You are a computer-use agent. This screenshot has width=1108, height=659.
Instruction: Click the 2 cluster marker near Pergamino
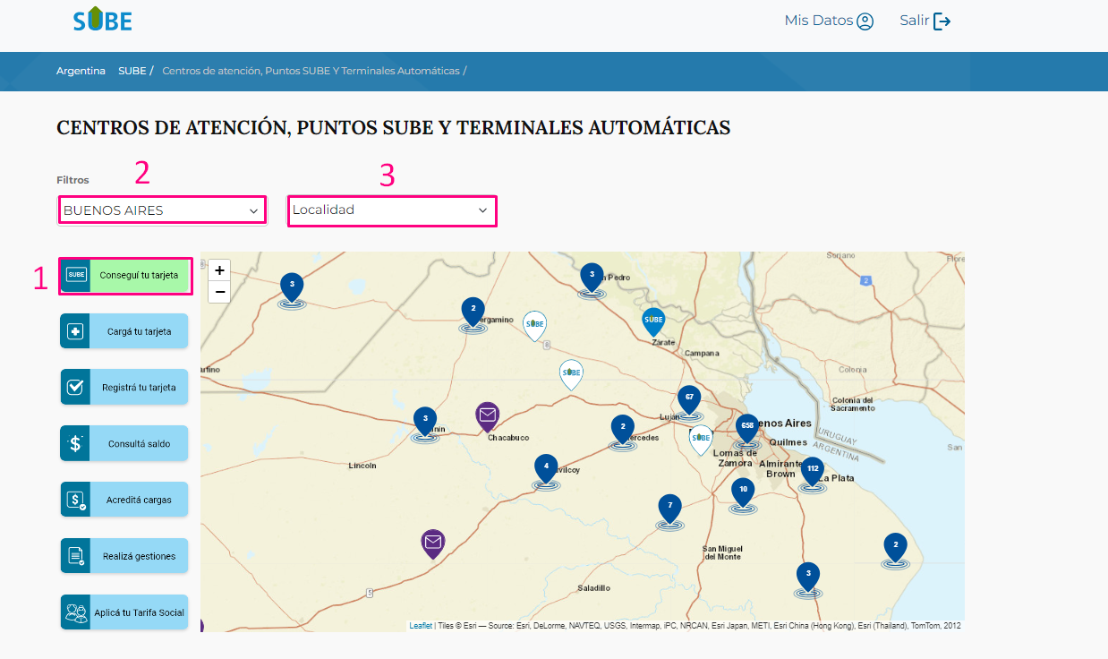pos(473,313)
